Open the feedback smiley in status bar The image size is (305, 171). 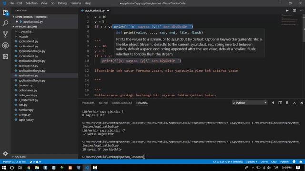tap(294, 161)
